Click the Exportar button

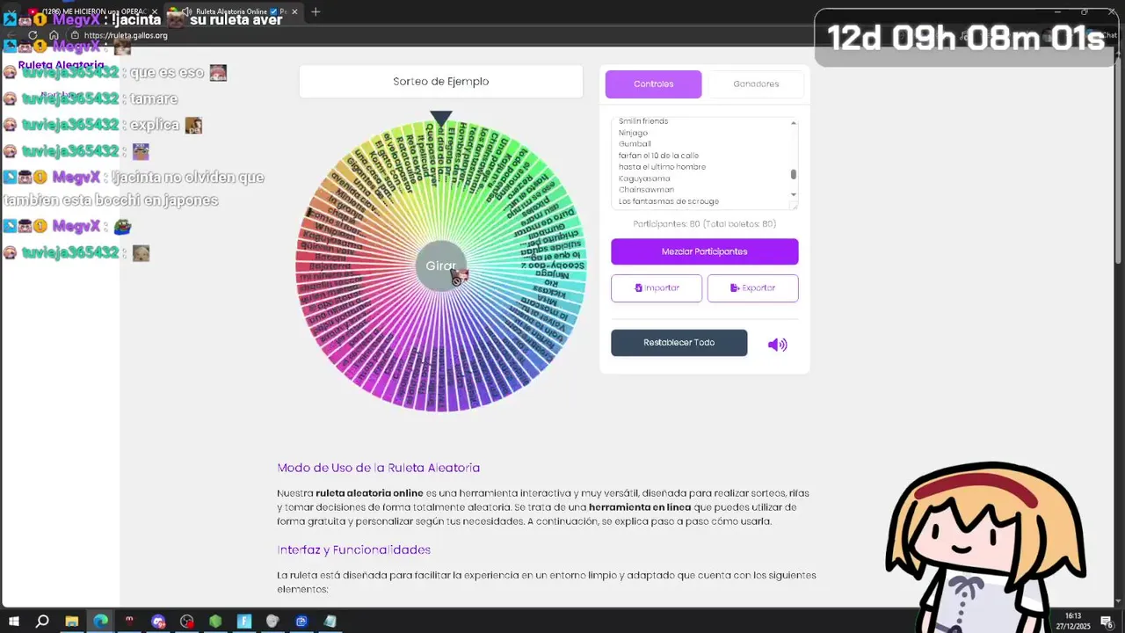pos(752,288)
